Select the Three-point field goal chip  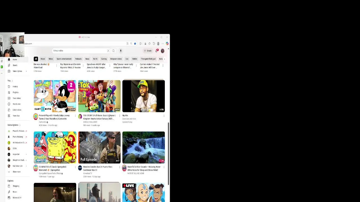tap(148, 59)
